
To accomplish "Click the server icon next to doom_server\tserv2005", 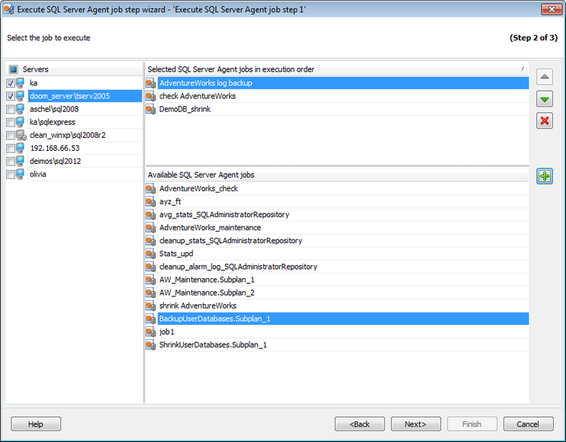I will coord(21,96).
